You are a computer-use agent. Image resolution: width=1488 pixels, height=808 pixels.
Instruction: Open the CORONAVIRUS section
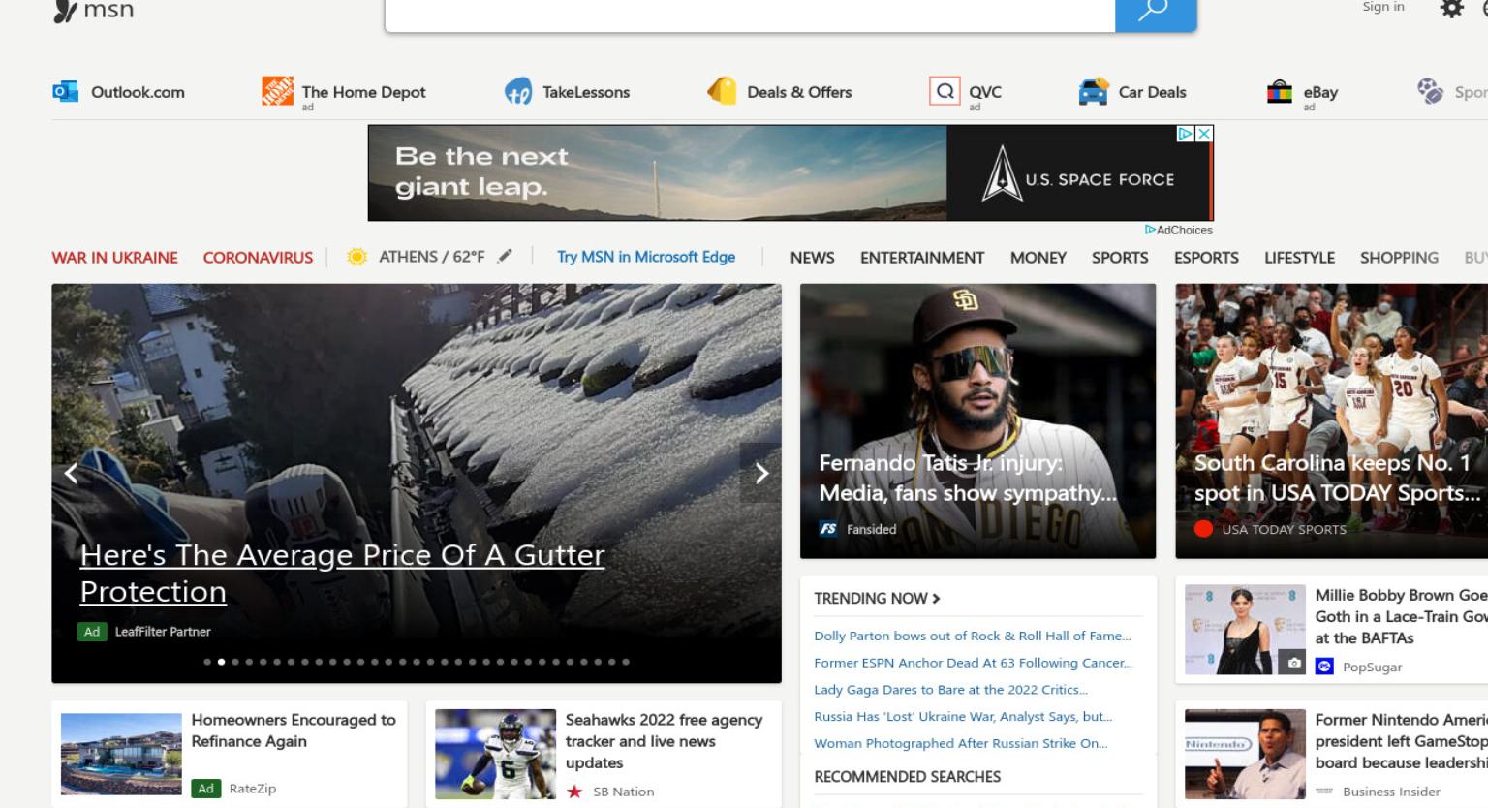point(258,258)
